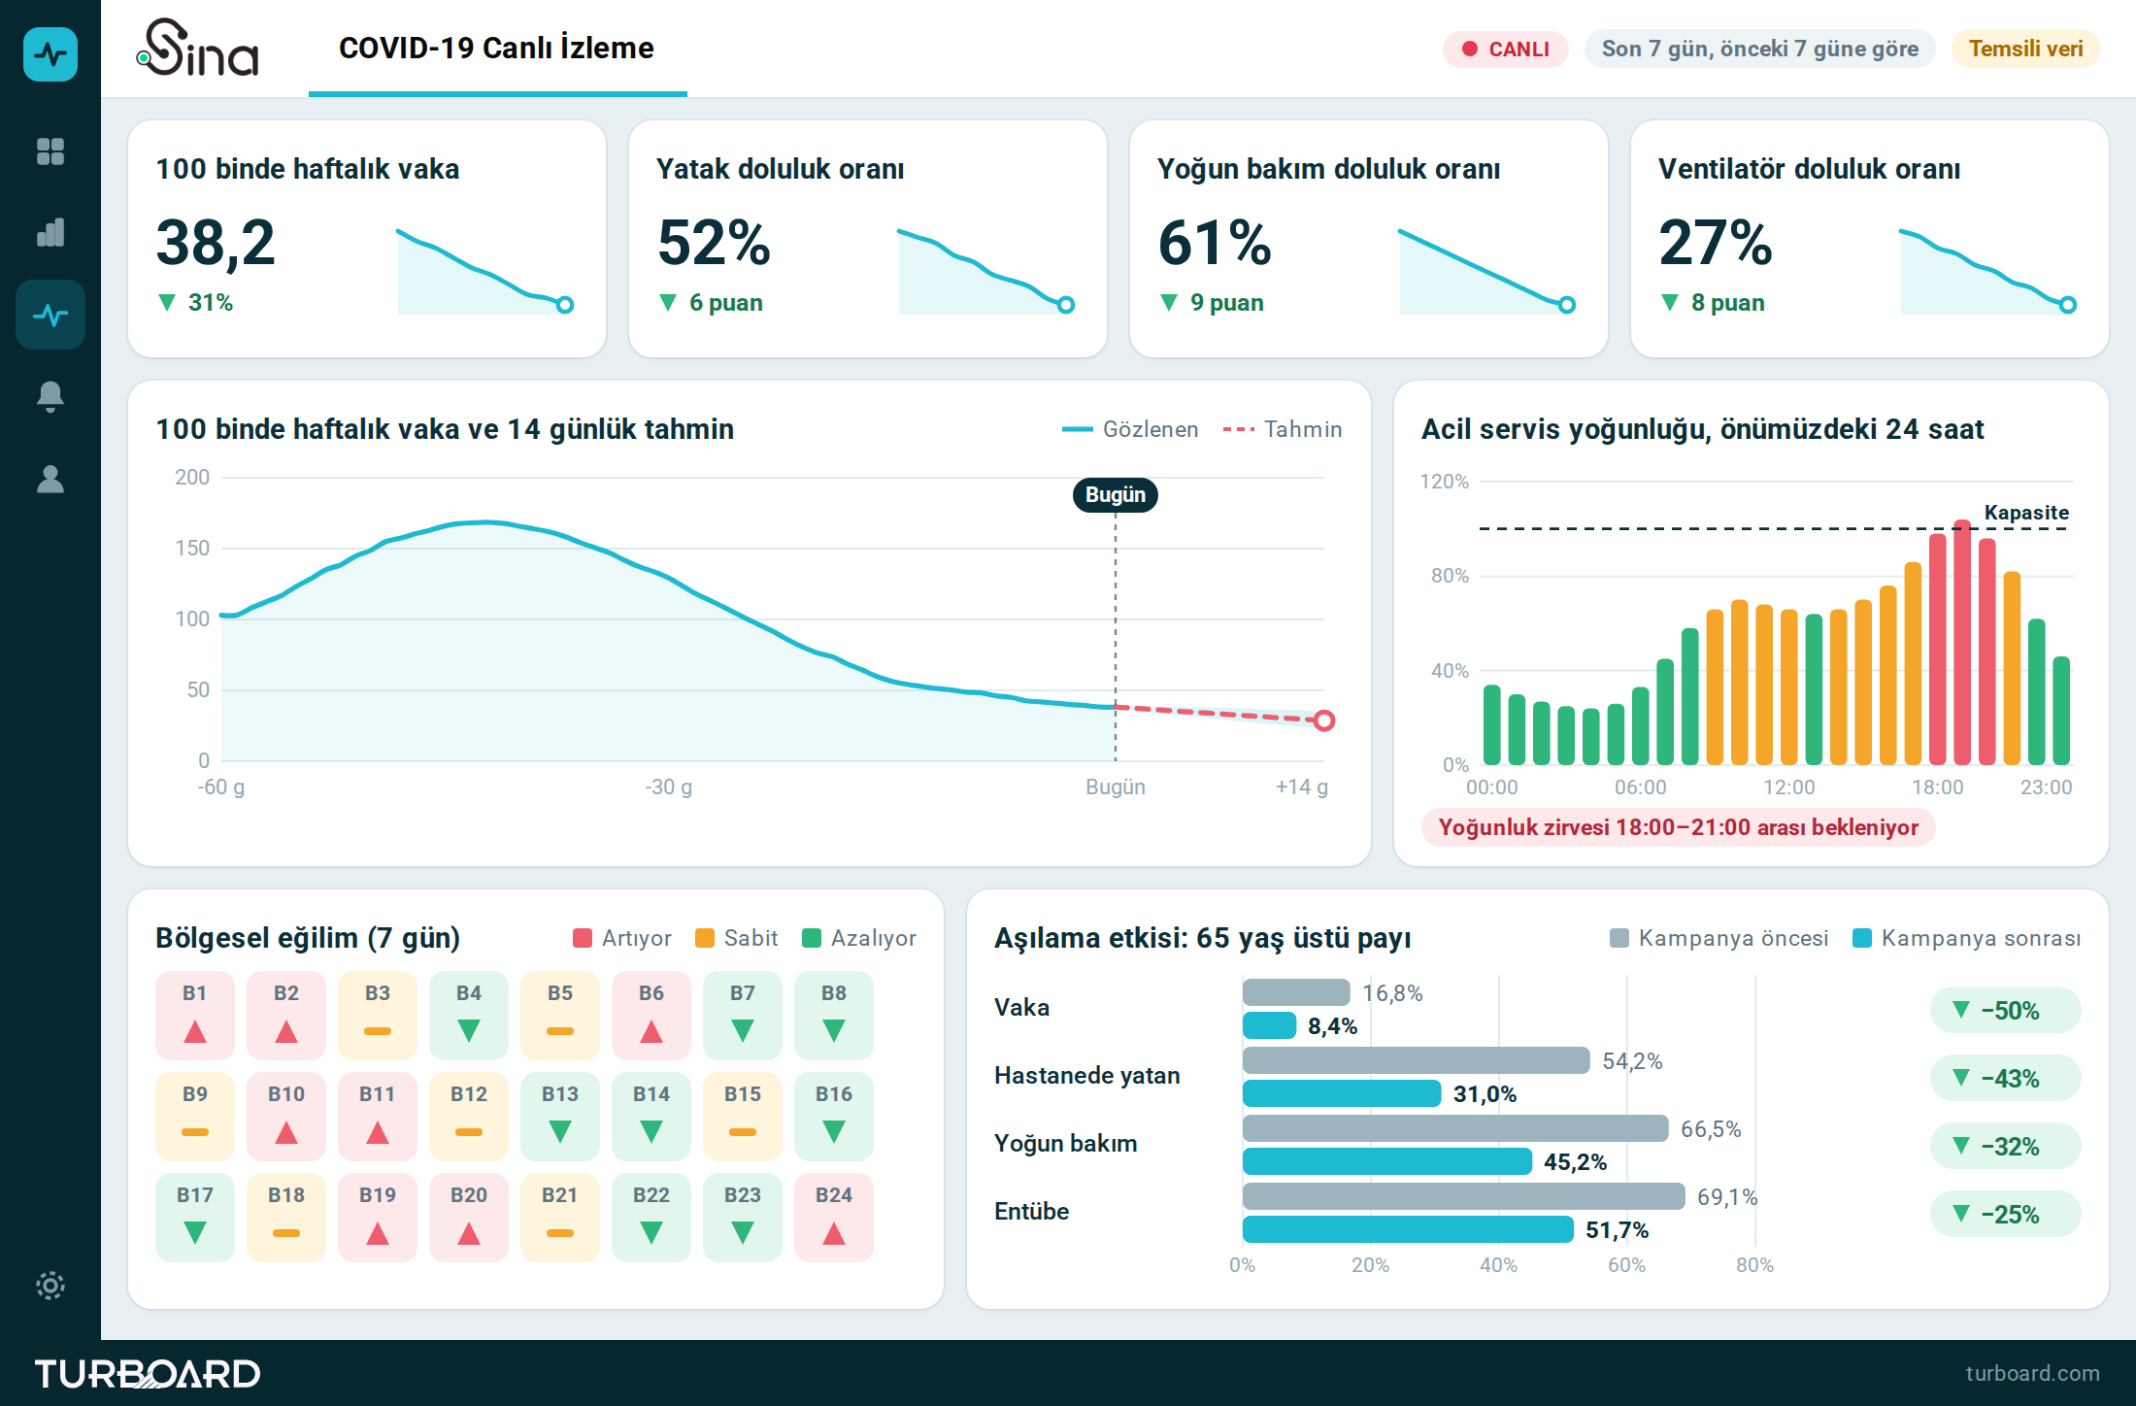This screenshot has width=2136, height=1406.
Task: Select region tile B3
Action: pos(378,1016)
